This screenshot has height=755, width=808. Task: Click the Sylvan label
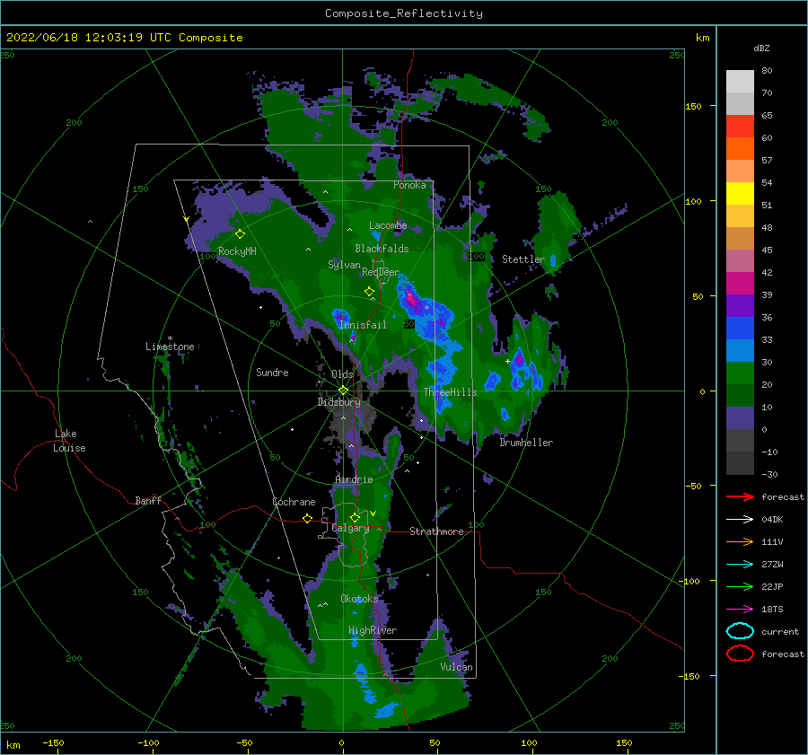(344, 265)
